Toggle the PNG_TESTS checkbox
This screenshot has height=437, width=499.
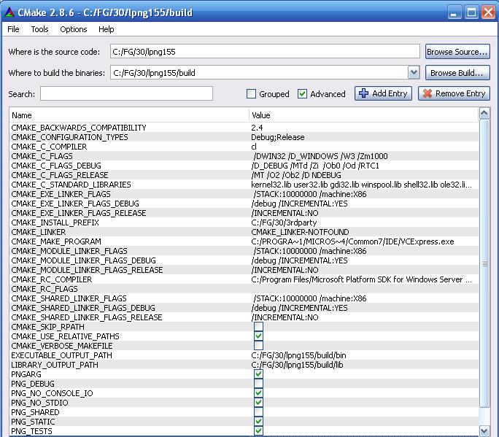tap(258, 431)
